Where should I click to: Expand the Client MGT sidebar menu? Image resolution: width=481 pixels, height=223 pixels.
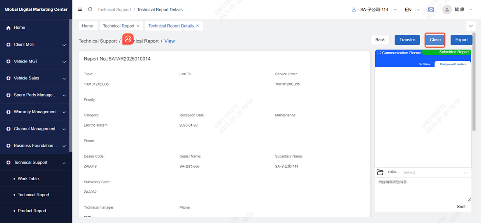point(36,44)
